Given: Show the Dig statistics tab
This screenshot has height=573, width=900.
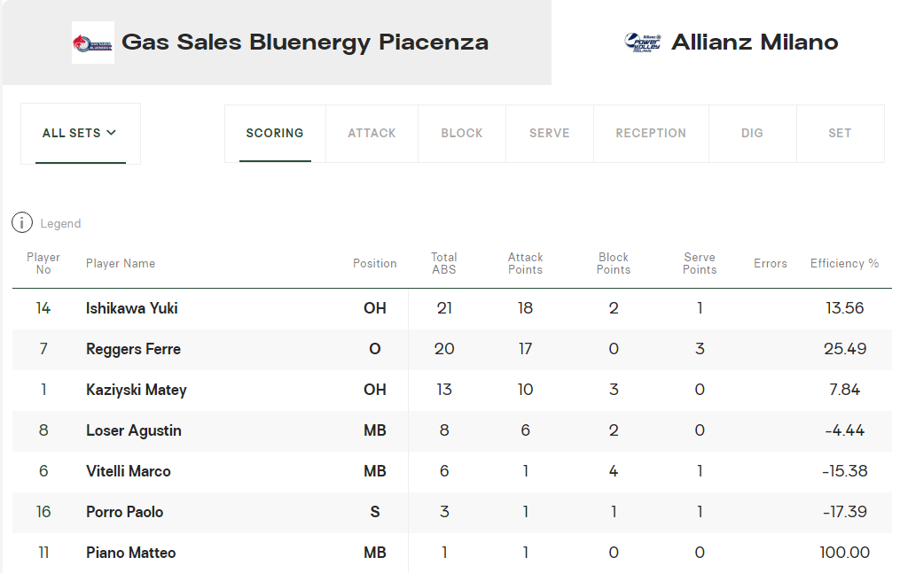Looking at the screenshot, I should [752, 133].
